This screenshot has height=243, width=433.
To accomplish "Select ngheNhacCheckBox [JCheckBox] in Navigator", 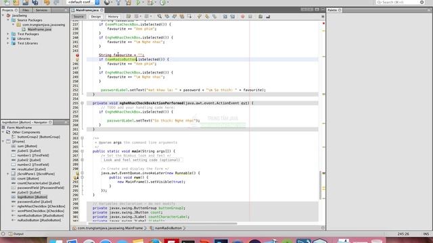I will click(x=41, y=206).
